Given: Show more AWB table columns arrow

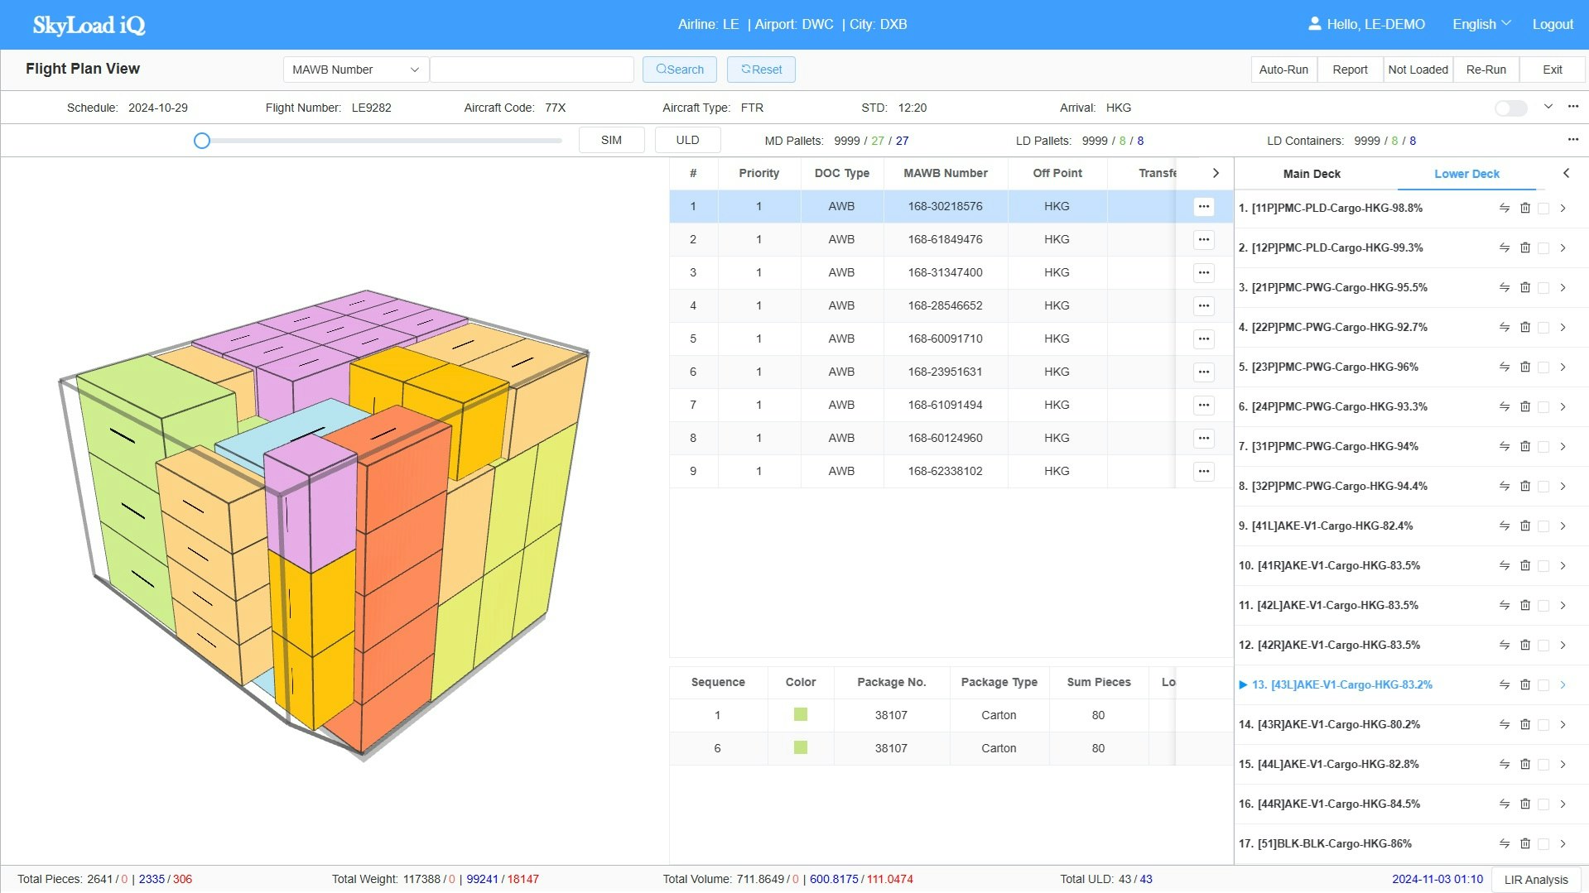Looking at the screenshot, I should [x=1216, y=173].
